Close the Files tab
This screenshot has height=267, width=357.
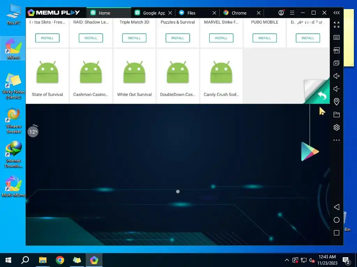point(214,13)
